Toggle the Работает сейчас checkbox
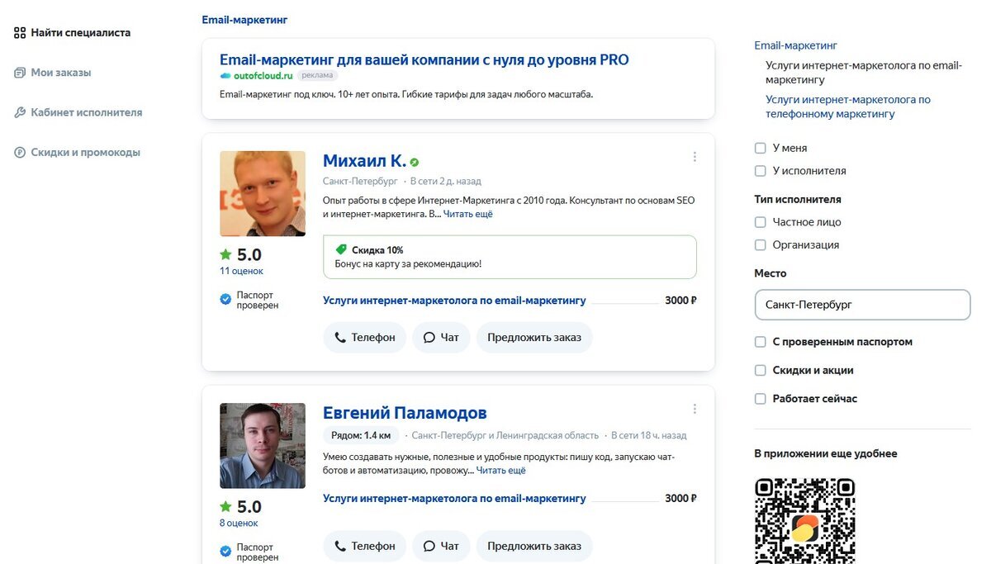 pos(761,399)
